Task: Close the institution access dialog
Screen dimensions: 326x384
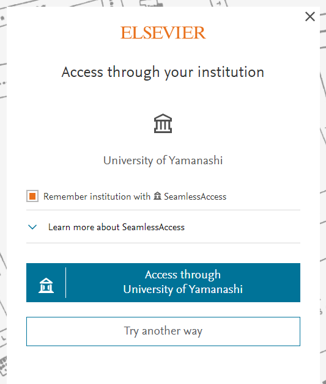Action: (310, 16)
